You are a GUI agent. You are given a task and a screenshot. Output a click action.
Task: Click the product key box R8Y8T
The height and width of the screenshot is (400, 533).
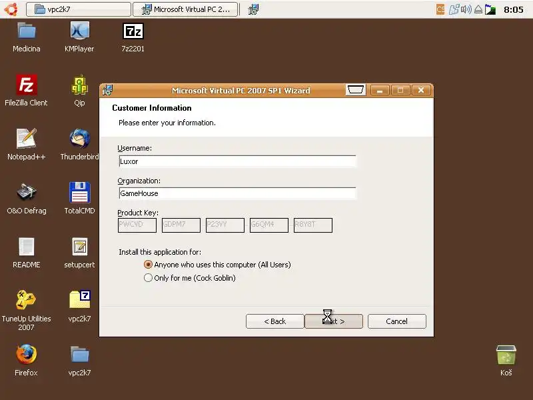[x=313, y=225]
